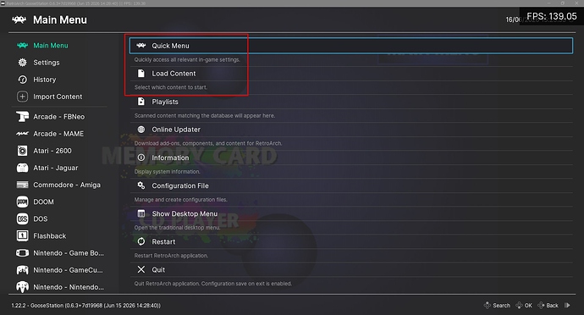Click the Search button in footer
The image size is (584, 315).
tap(497, 306)
